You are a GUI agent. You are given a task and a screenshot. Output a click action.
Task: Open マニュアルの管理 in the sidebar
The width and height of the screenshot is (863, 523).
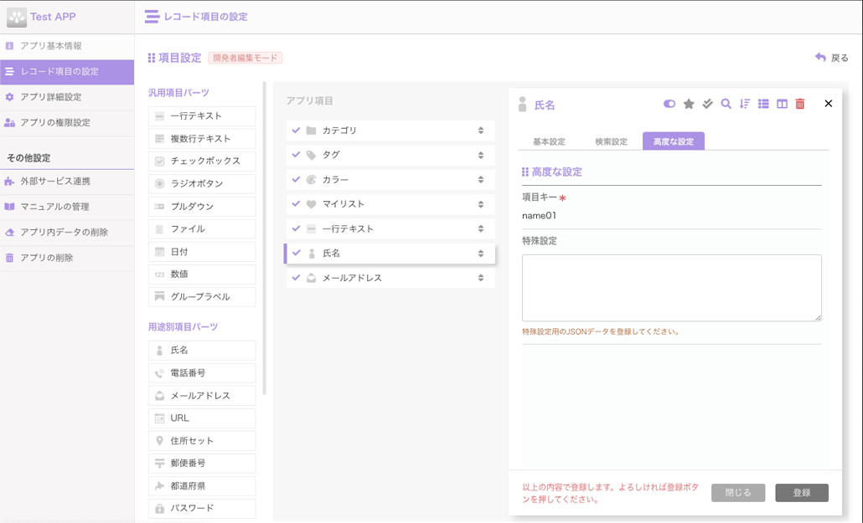[67, 207]
